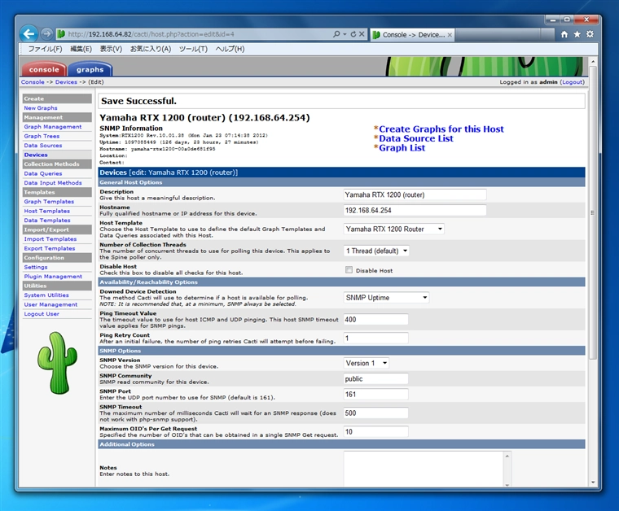This screenshot has height=511, width=619.
Task: Open browser tools gear icon
Action: pos(590,34)
